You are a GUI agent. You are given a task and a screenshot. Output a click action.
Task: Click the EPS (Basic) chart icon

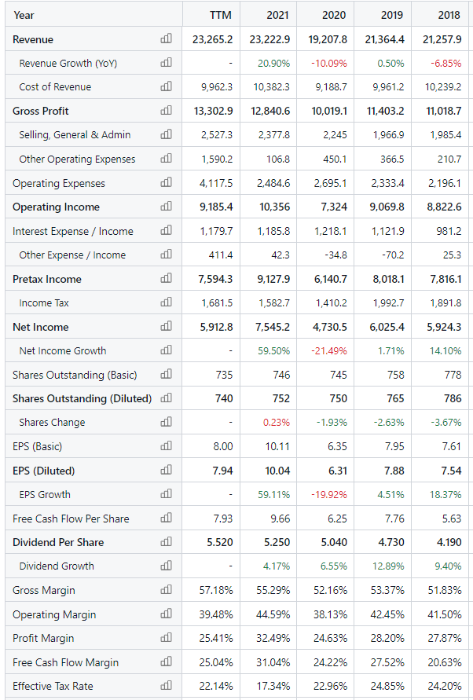click(x=166, y=445)
